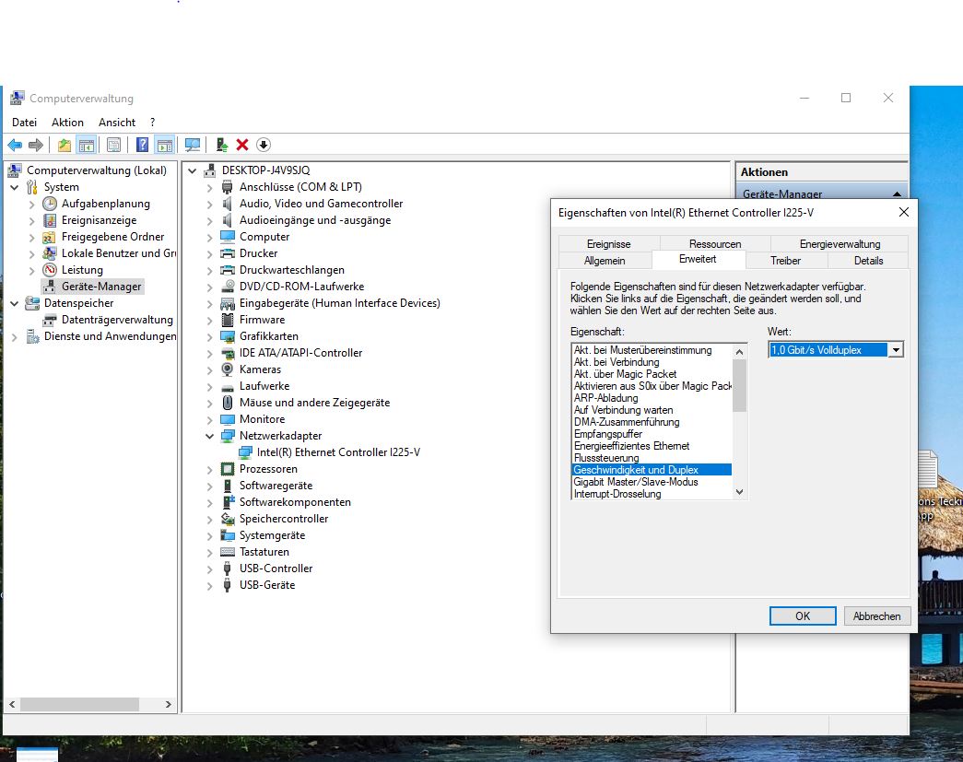Click the Help question mark toolbar icon
The height and width of the screenshot is (762, 963).
(x=143, y=145)
